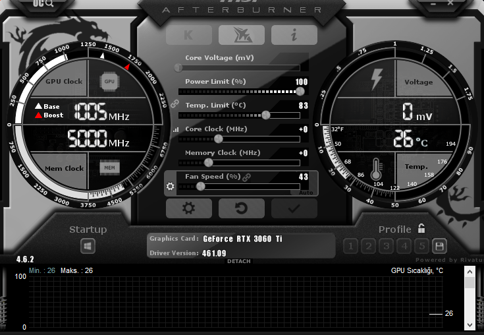Click the Power Limit value 100

tap(302, 82)
